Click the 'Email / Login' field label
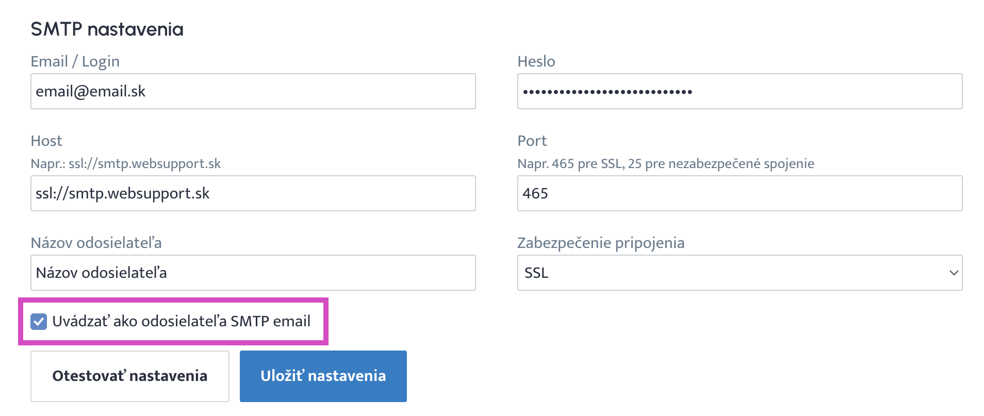The height and width of the screenshot is (416, 984). tap(75, 61)
